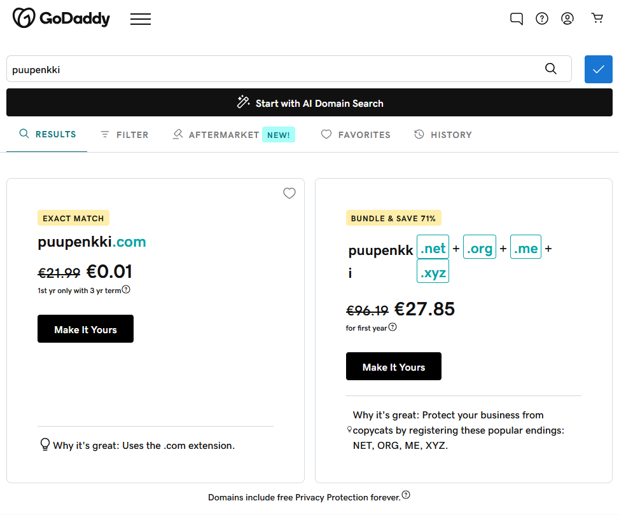Show Privacy Protection info tooltip
This screenshot has height=515, width=619.
click(406, 495)
